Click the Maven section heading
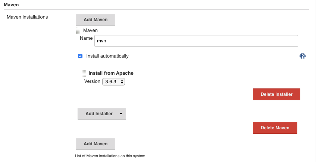Image resolution: width=316 pixels, height=162 pixels. click(x=11, y=4)
